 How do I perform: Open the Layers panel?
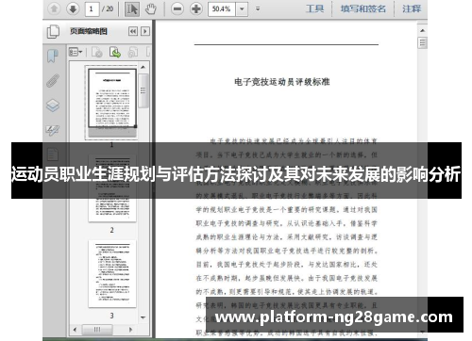[x=53, y=106]
